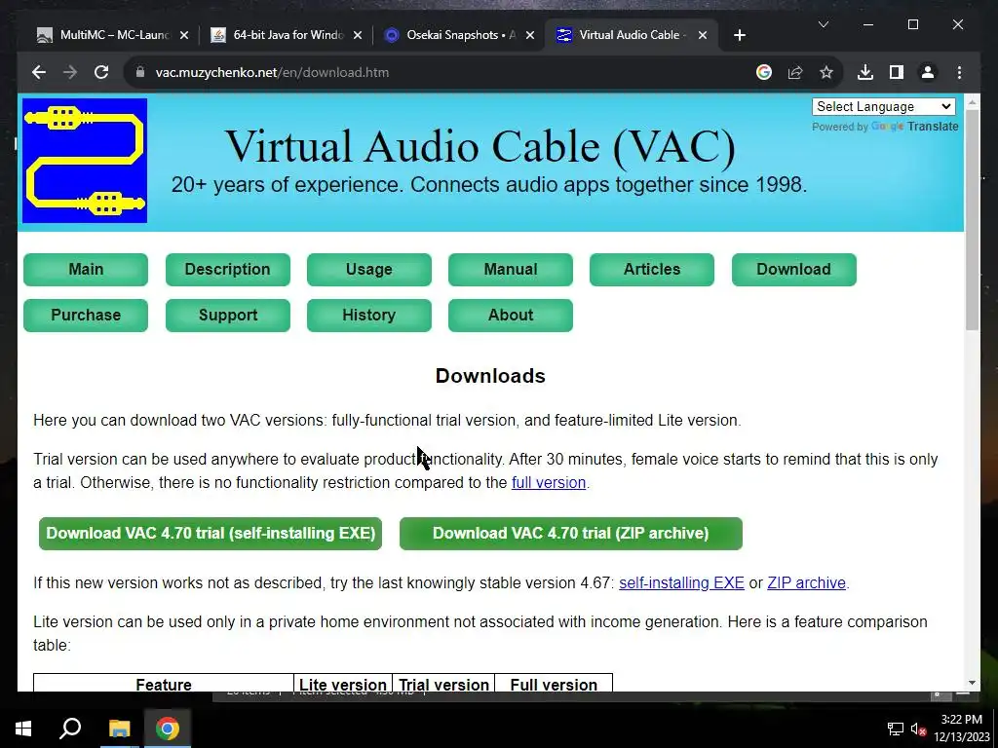Click the Downloads heading text
This screenshot has height=748, width=998.
(490, 376)
